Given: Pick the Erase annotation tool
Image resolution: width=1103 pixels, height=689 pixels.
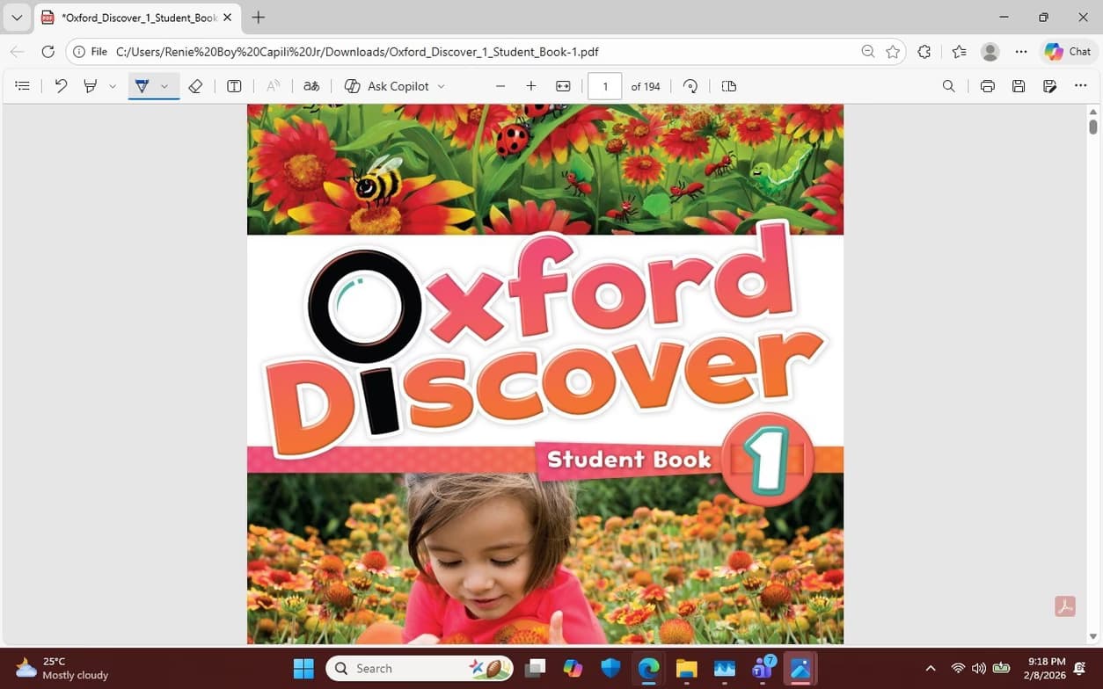Looking at the screenshot, I should point(195,85).
